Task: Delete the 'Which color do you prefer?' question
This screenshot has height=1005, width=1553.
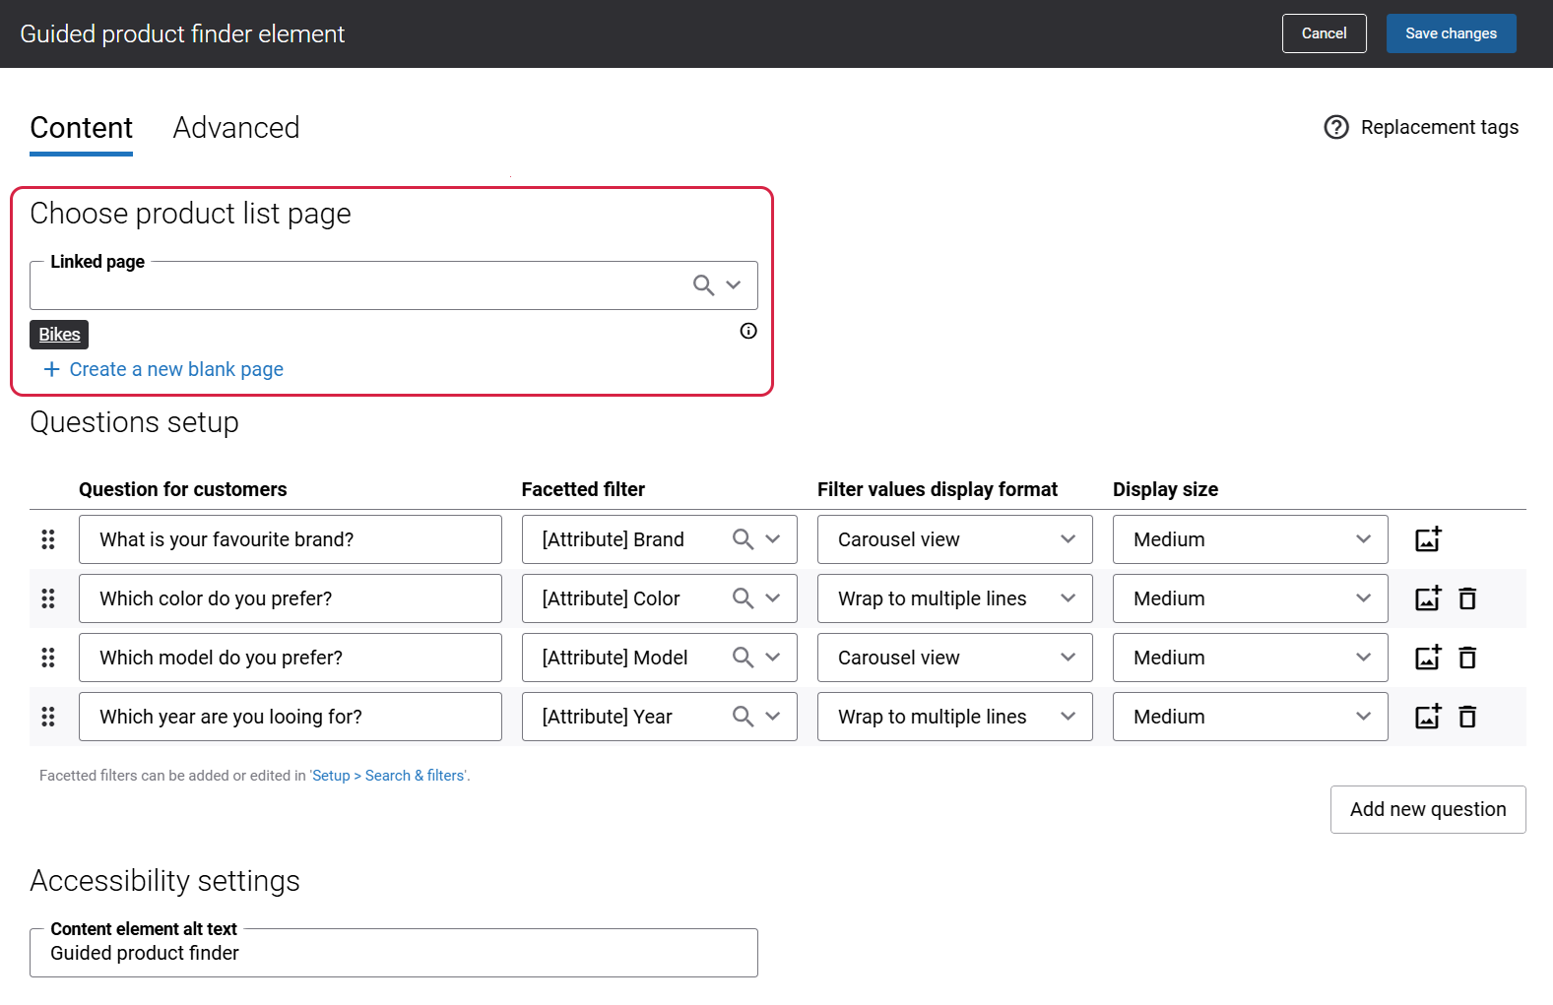Action: (1467, 598)
